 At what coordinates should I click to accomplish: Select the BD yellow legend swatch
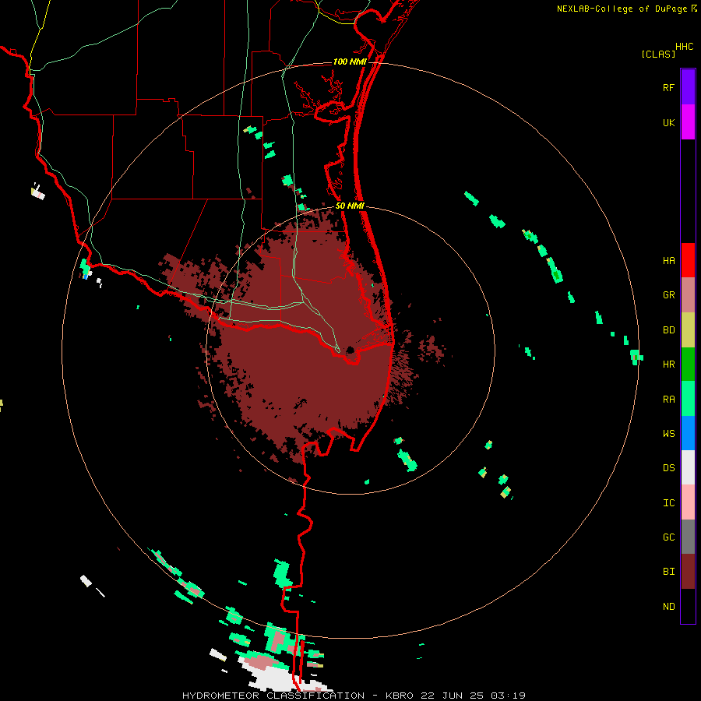click(688, 330)
